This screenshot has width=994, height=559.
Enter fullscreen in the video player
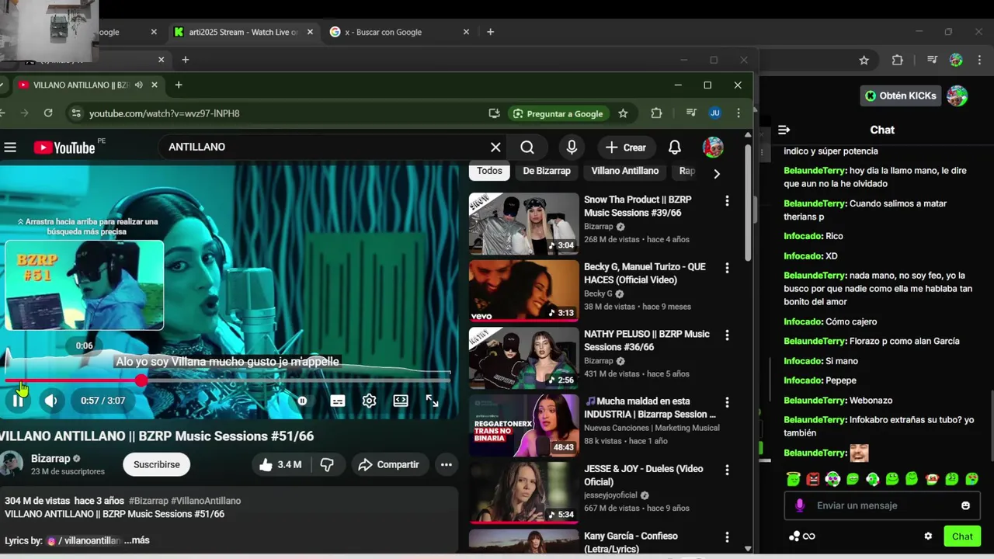433,401
